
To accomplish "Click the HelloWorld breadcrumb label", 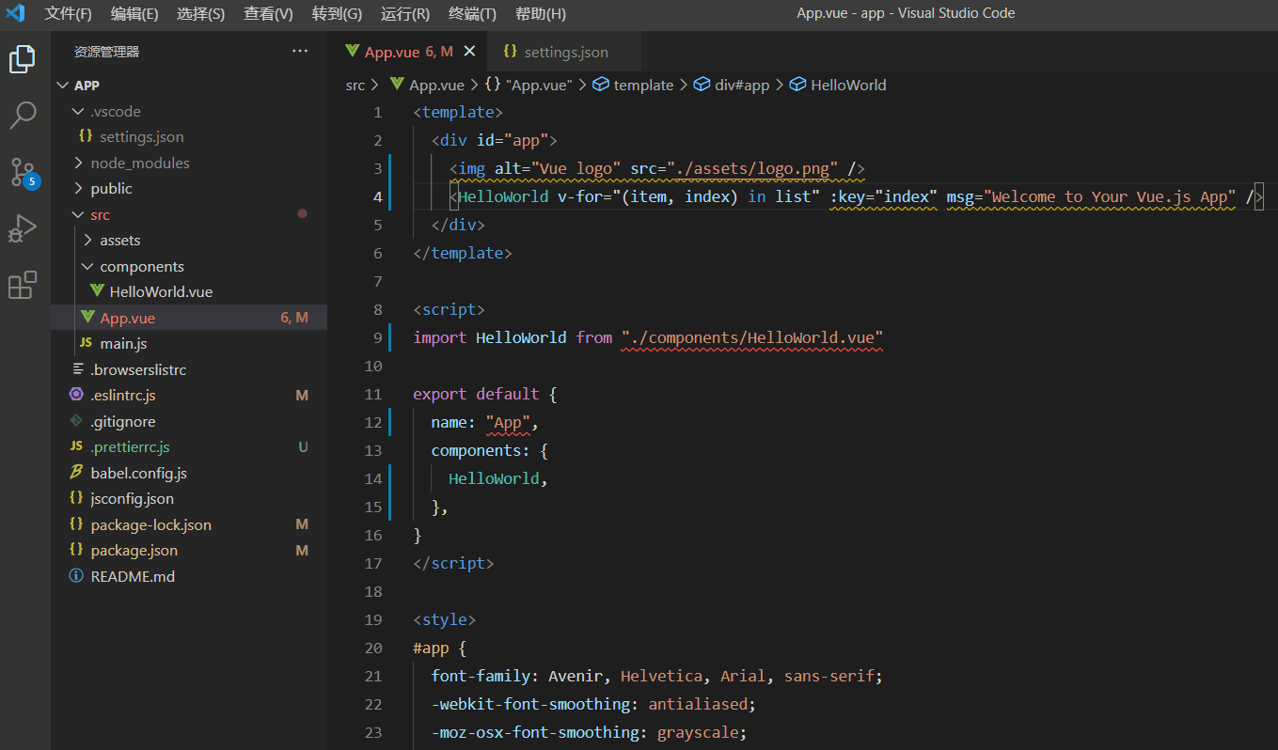I will [848, 85].
